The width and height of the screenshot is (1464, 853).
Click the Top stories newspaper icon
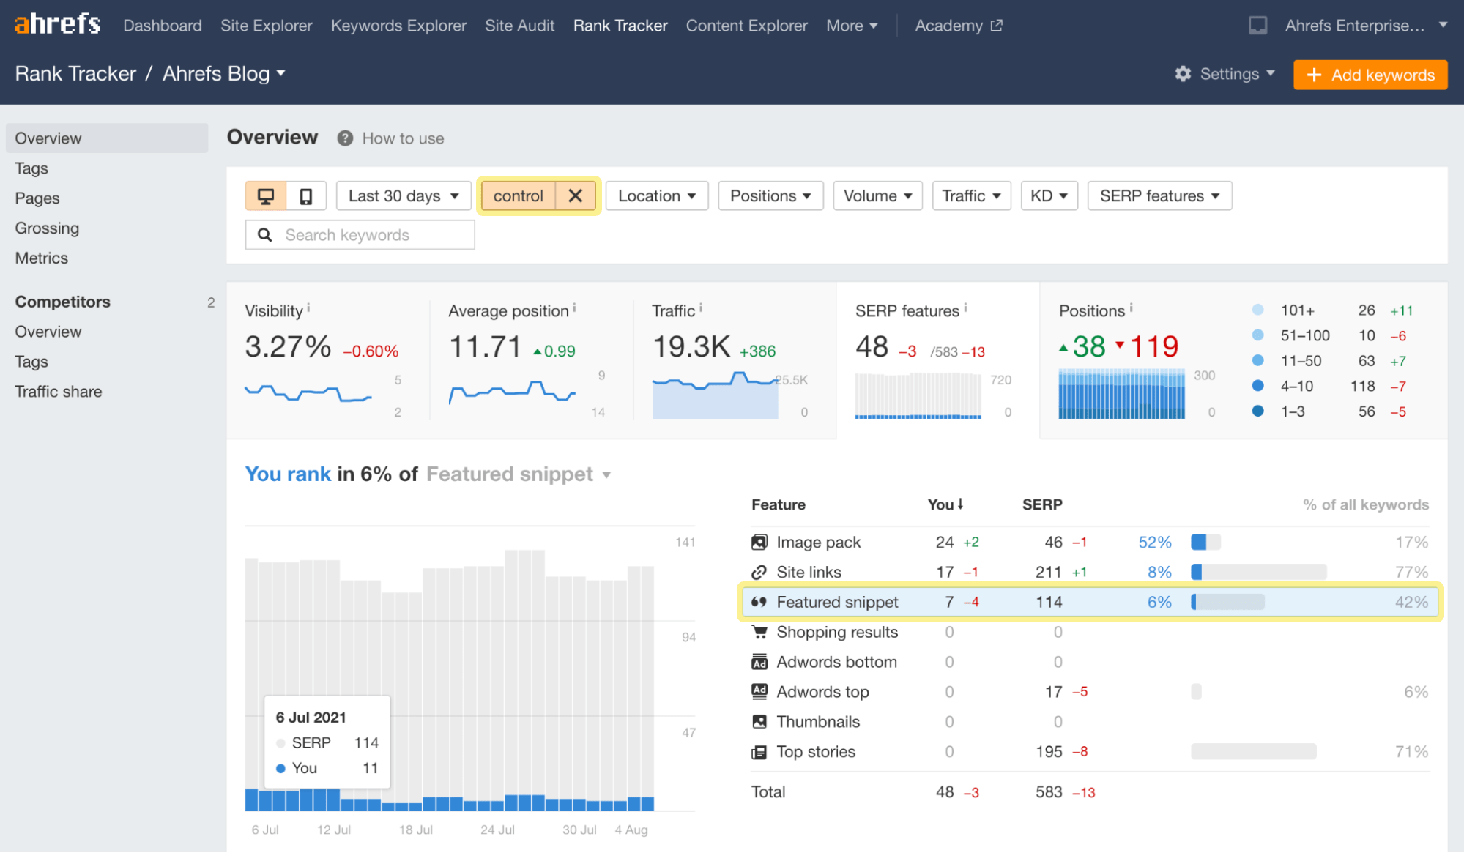pyautogui.click(x=759, y=752)
